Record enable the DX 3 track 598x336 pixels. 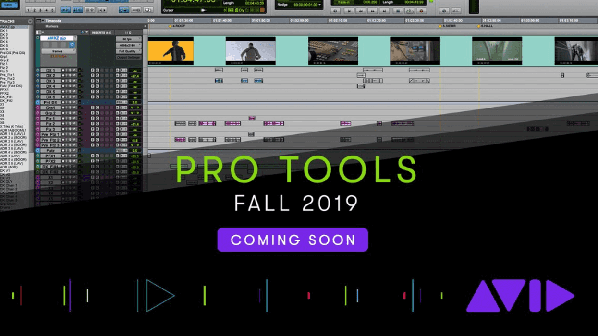tap(63, 81)
